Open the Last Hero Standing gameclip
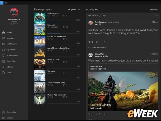The height and width of the screenshot is (121, 161). click(x=123, y=91)
